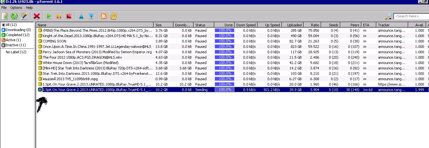Click the 13.8 GB size cell

pos(161,47)
